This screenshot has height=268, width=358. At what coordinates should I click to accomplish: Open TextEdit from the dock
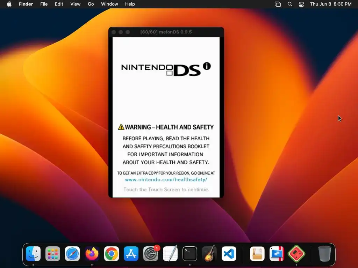170,253
